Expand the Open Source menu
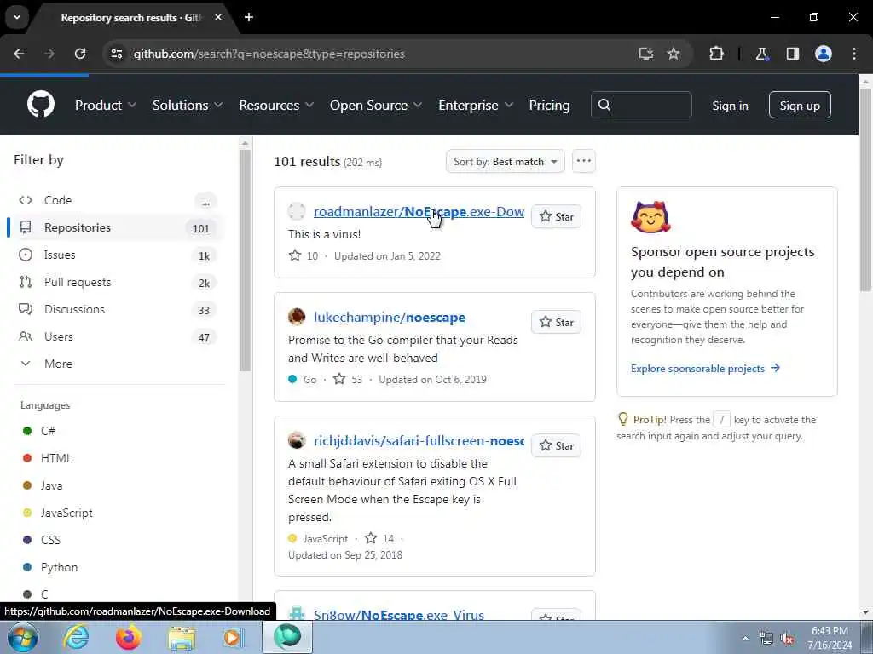This screenshot has height=654, width=873. click(376, 105)
